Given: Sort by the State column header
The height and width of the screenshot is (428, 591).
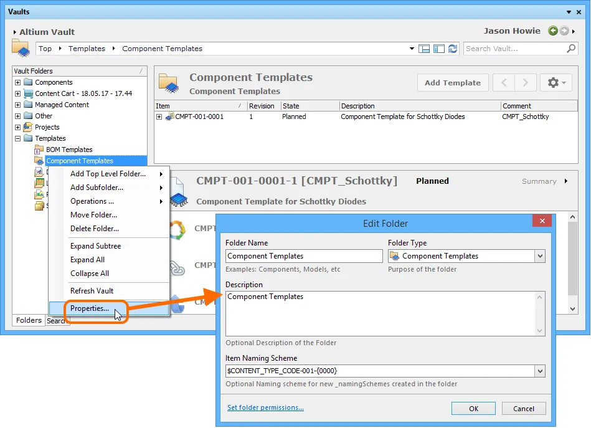Looking at the screenshot, I should [x=310, y=106].
